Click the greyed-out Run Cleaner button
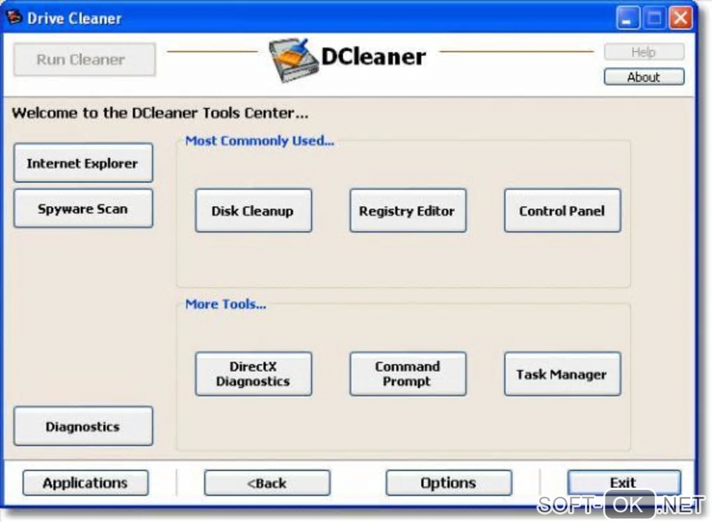The height and width of the screenshot is (522, 712). click(x=84, y=59)
